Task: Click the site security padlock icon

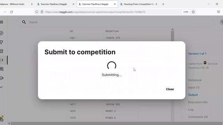Action: [x=42, y=12]
